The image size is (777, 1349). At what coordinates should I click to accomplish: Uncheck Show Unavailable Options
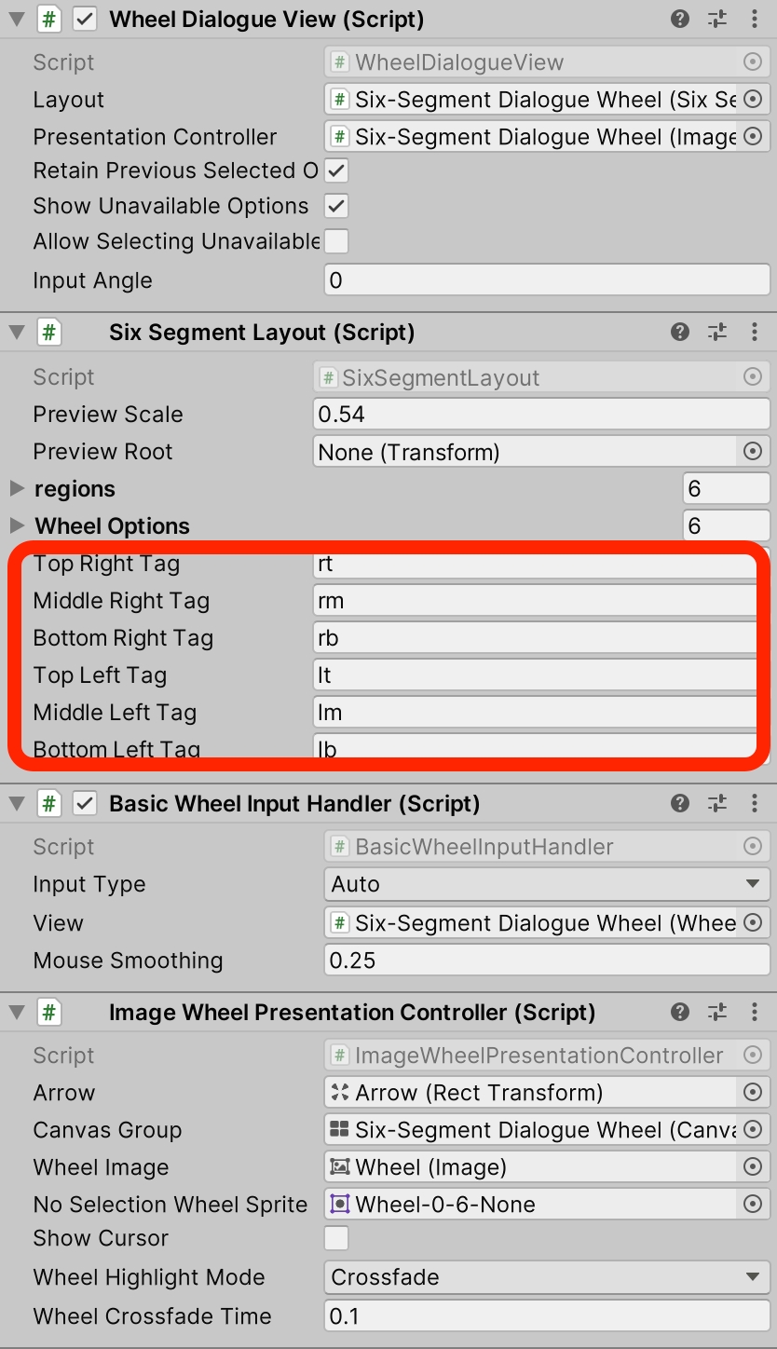tap(336, 206)
